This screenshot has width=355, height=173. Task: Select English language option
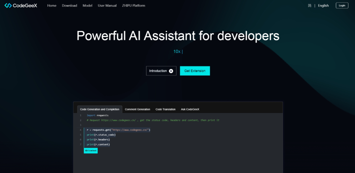(x=323, y=6)
